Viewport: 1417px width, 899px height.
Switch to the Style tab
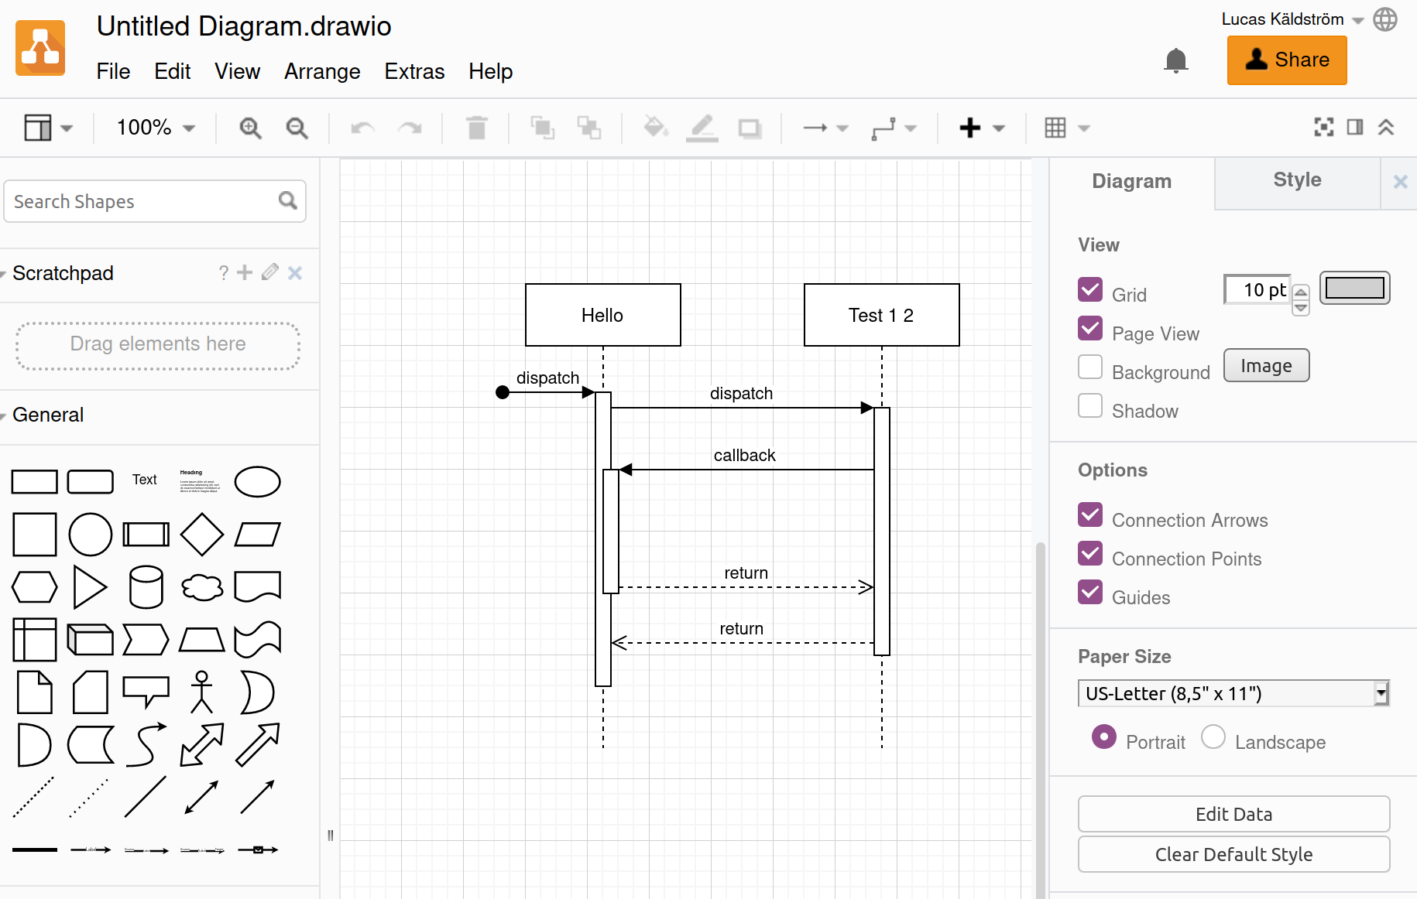[1297, 180]
